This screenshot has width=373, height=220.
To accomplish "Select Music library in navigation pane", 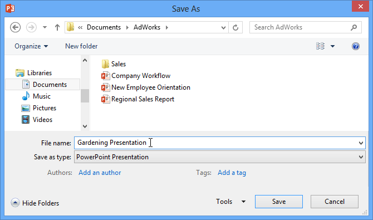I will pyautogui.click(x=36, y=96).
